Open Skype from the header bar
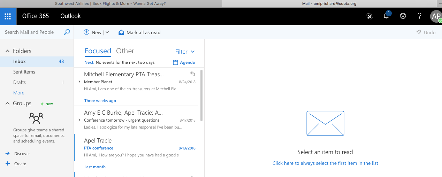The image size is (442, 177). click(x=369, y=16)
